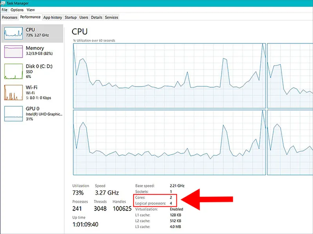Select the CPU mini graph thumbnail
Screen dimensions: 313x234
coord(13,33)
